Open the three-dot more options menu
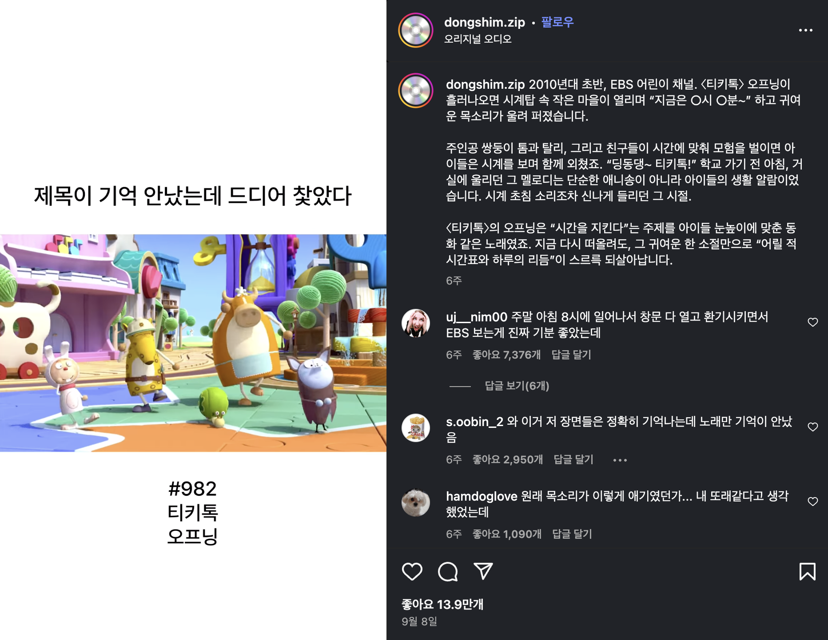828x640 pixels. (805, 30)
